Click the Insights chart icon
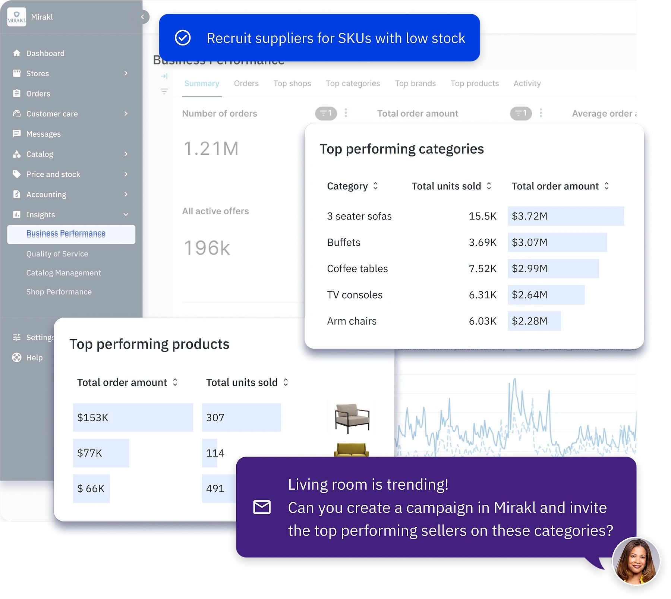 [16, 214]
